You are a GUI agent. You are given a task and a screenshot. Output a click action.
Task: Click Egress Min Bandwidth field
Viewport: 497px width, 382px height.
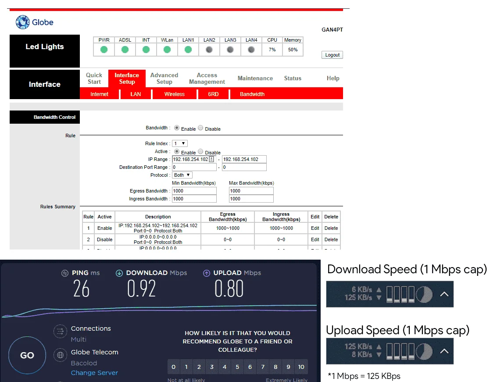point(194,191)
